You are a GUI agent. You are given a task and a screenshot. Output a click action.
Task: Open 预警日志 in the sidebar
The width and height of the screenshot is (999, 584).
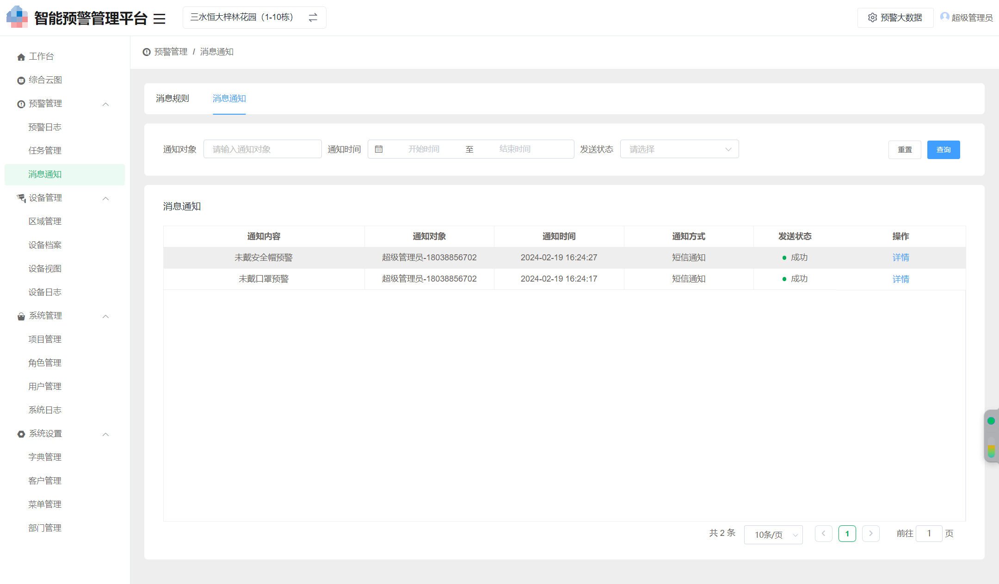tap(45, 127)
